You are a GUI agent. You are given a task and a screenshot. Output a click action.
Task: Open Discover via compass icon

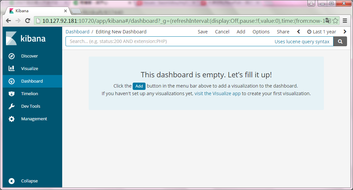pyautogui.click(x=12, y=56)
